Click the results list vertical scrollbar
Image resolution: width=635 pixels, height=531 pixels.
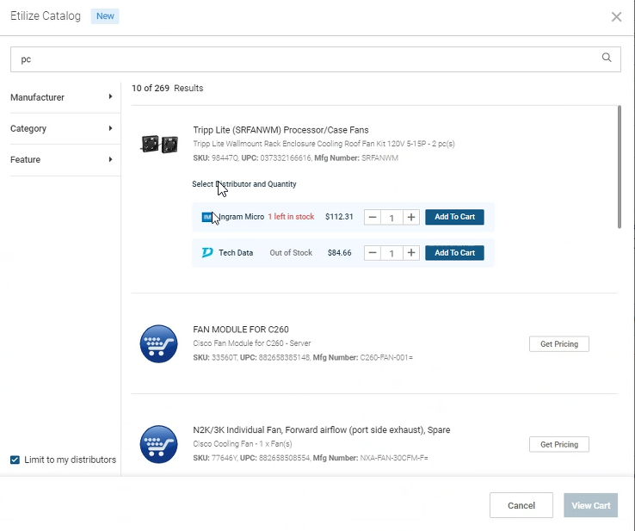pyautogui.click(x=619, y=168)
